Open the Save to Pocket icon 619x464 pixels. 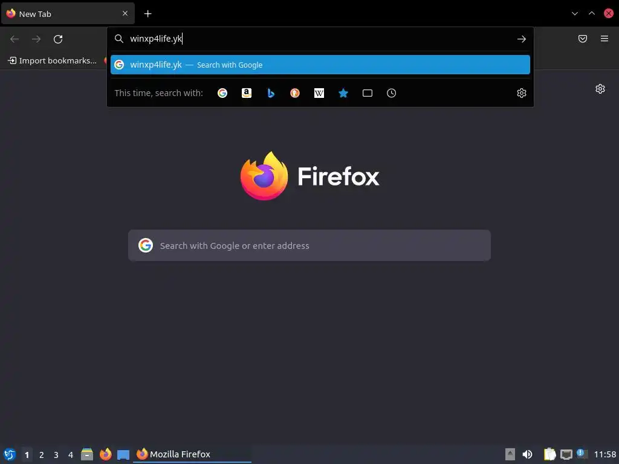[x=583, y=39]
